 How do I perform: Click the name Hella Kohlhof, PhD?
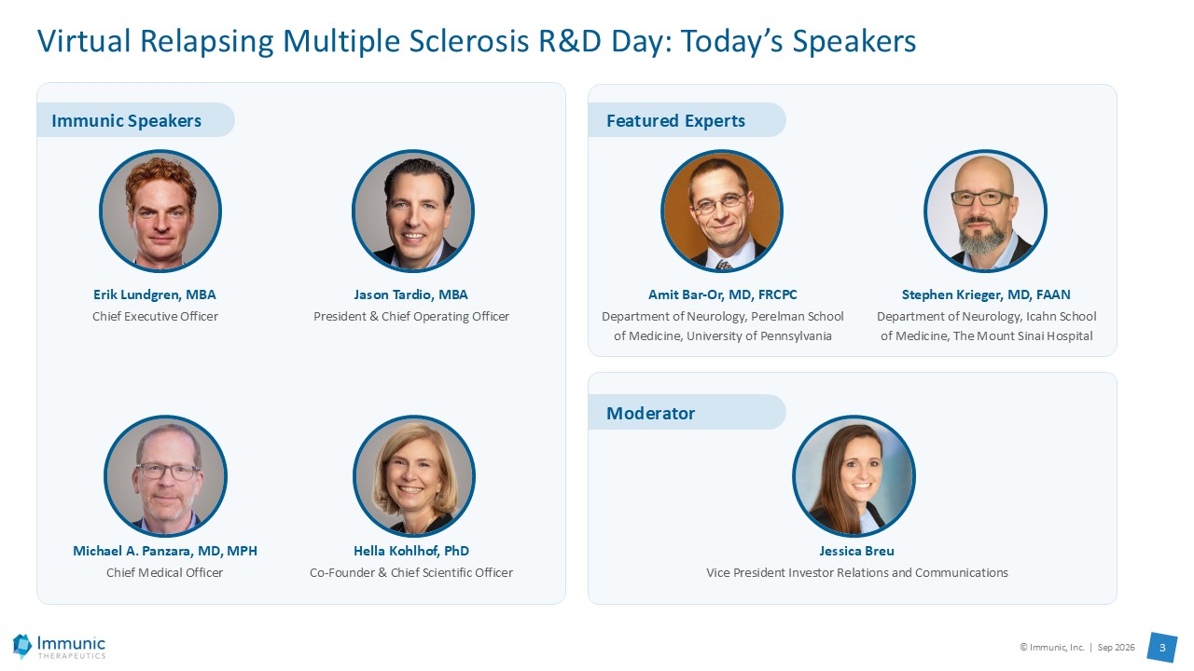(x=411, y=551)
